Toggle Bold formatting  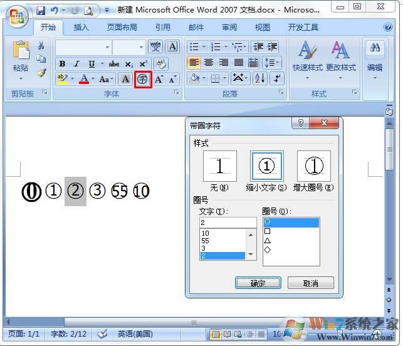[62, 63]
